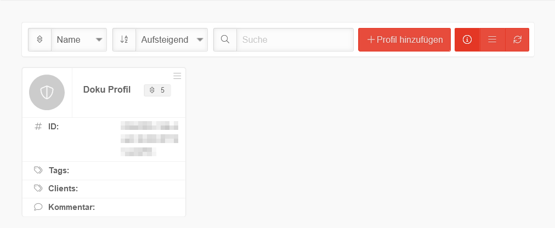
Task: Click the sort field icon beside Name
Action: [39, 39]
